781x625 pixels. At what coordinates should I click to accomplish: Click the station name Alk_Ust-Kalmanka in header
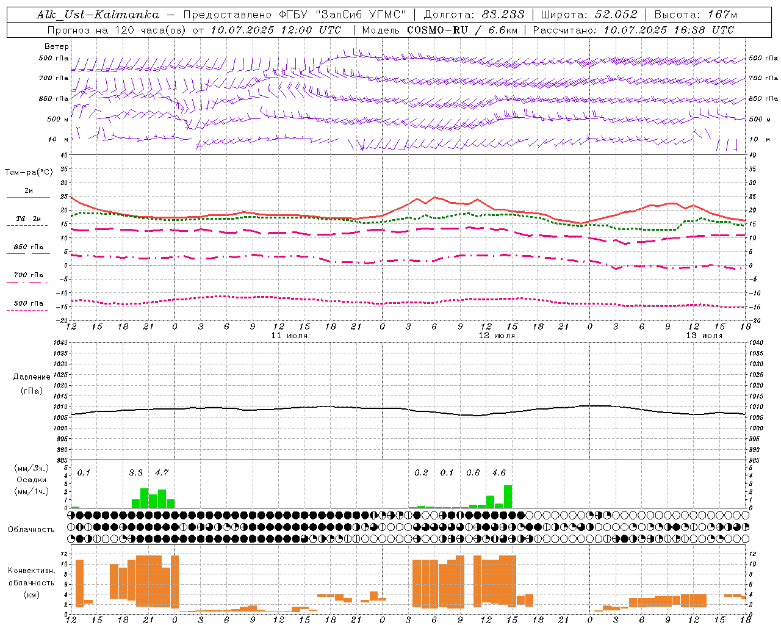(x=98, y=15)
